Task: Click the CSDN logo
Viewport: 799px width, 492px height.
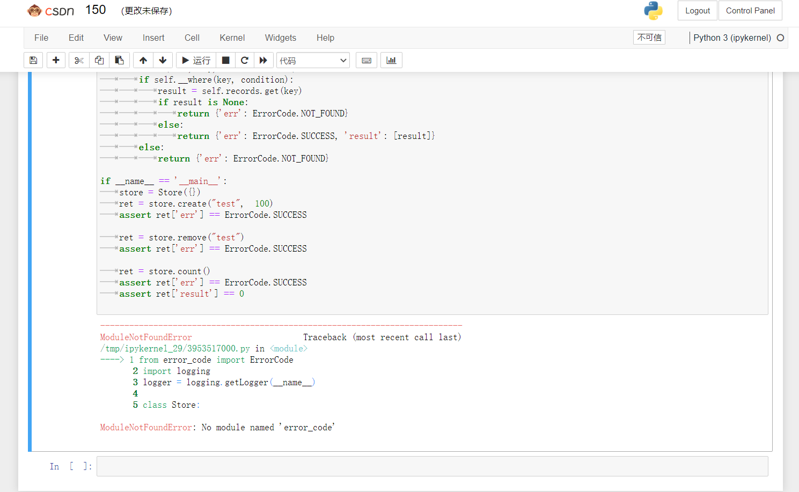Action: (50, 11)
